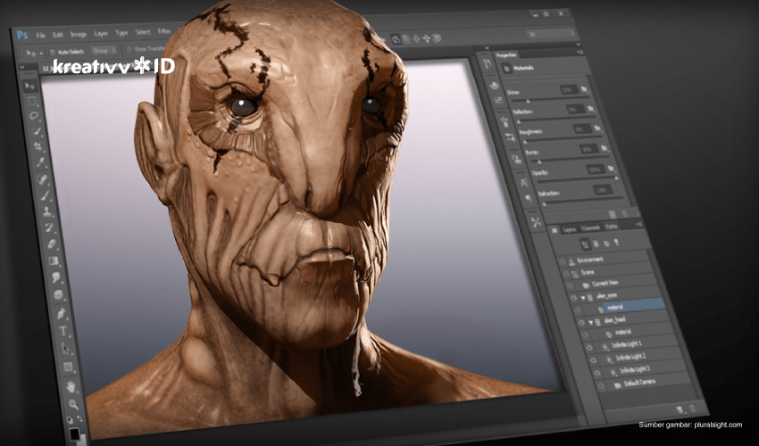The height and width of the screenshot is (446, 759).
Task: Select the Type tool
Action: 63,332
